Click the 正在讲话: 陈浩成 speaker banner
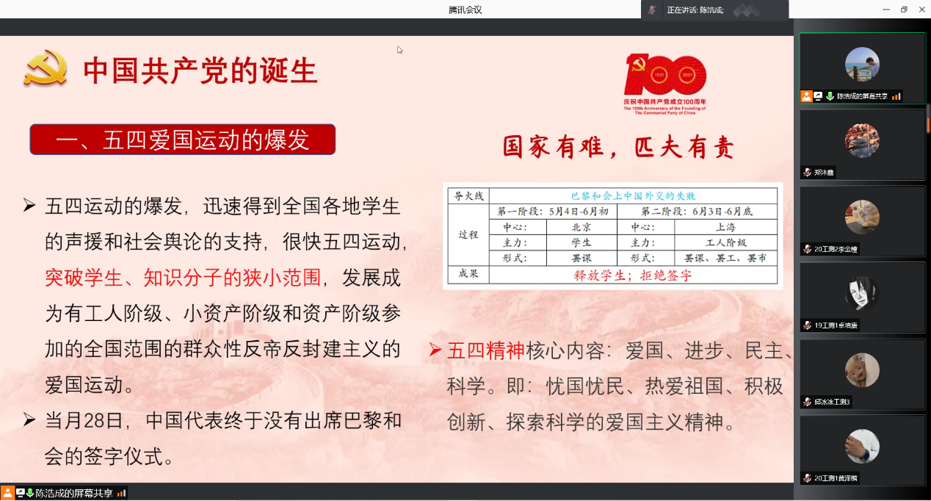Viewport: 931px width, 501px height. (x=695, y=10)
